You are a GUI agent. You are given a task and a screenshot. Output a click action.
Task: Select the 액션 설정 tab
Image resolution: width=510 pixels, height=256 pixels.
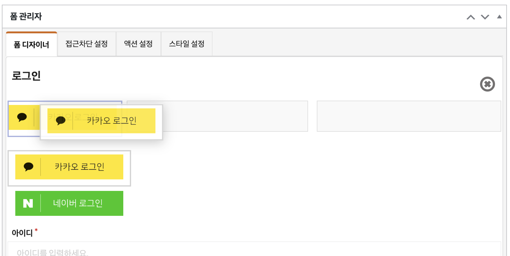pyautogui.click(x=138, y=44)
